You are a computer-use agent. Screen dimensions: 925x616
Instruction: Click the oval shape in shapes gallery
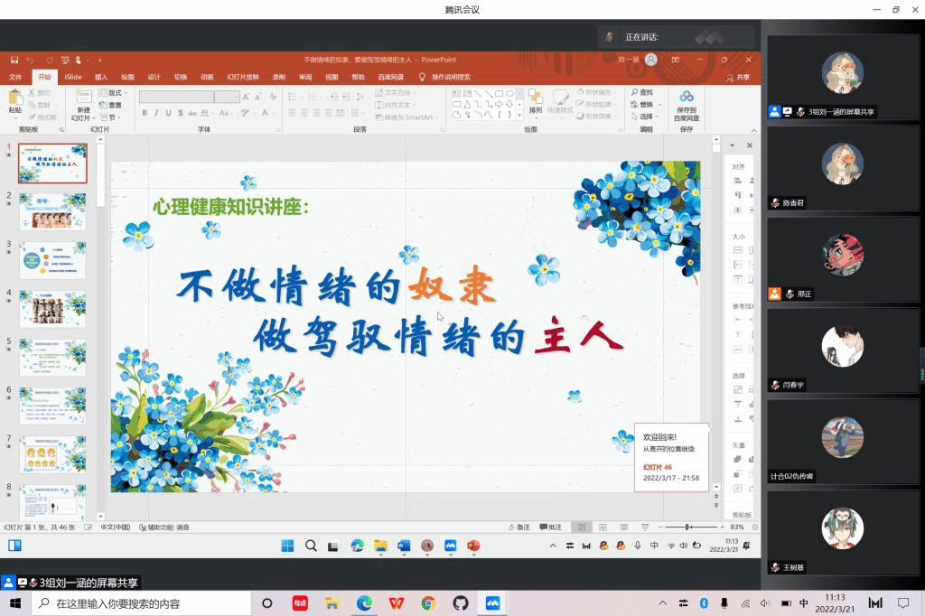[x=509, y=93]
